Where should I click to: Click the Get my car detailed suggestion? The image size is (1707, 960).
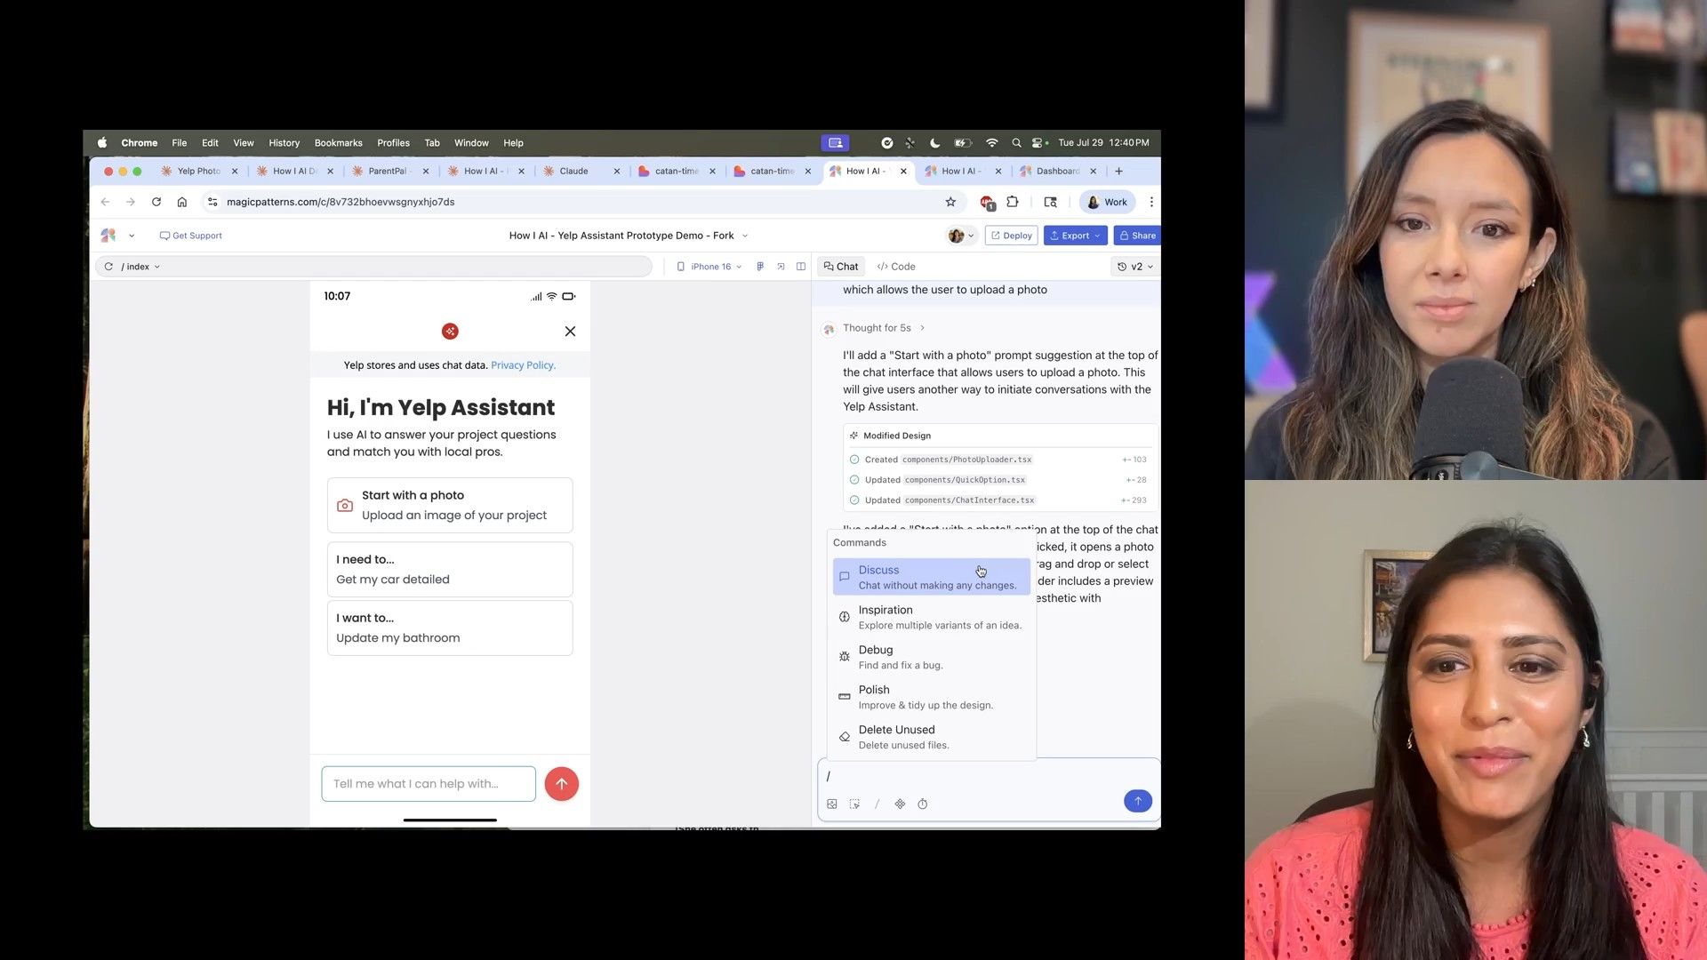coord(450,570)
